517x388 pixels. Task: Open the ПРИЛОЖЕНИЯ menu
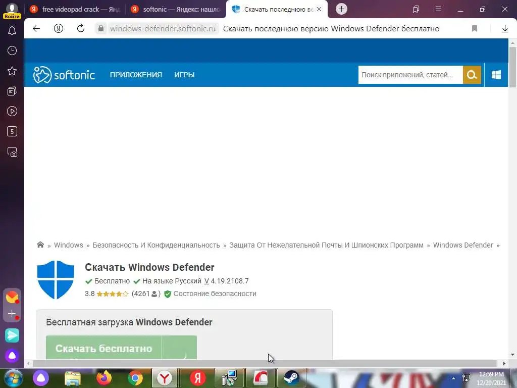pyautogui.click(x=136, y=75)
